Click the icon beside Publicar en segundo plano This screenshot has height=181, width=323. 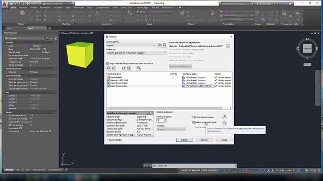point(225,123)
